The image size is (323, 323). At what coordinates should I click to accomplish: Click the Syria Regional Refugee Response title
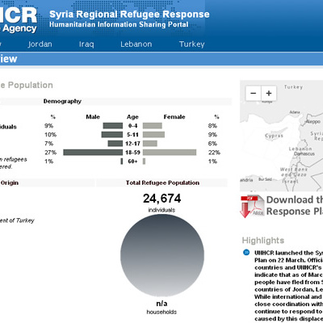coord(129,14)
